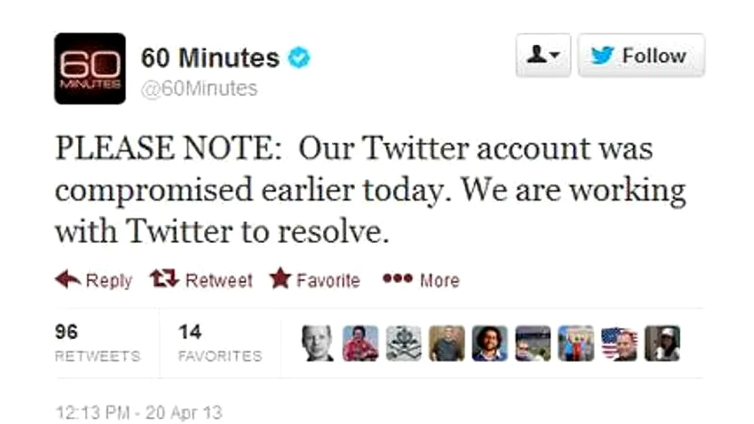Viewport: 754px width, 424px height.
Task: Open options under the person icon
Action: click(x=543, y=54)
